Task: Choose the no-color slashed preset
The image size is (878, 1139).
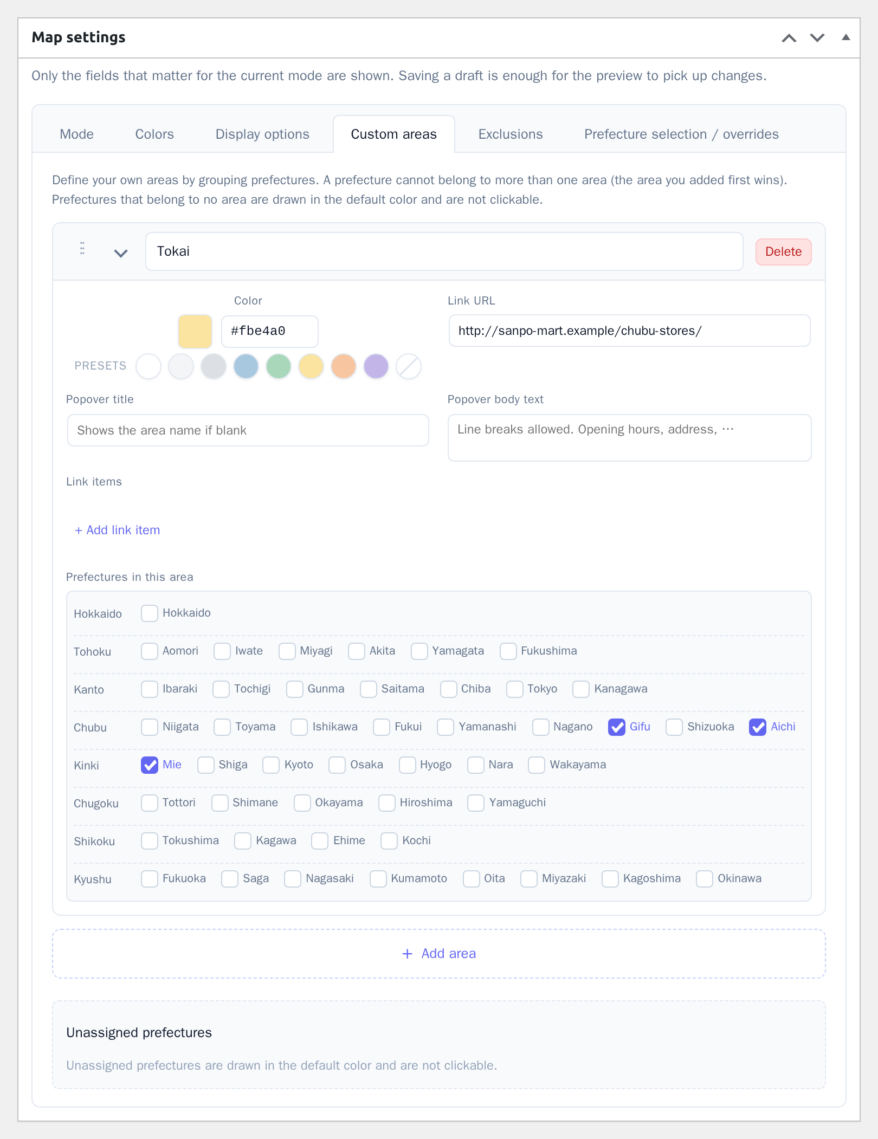Action: coord(409,366)
